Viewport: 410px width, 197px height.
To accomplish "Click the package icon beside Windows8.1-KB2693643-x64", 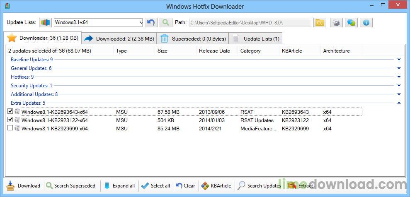I will click(x=17, y=112).
